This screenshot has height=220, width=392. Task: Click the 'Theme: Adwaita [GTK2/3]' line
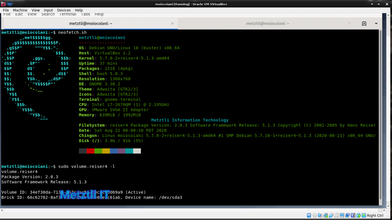tap(108, 89)
